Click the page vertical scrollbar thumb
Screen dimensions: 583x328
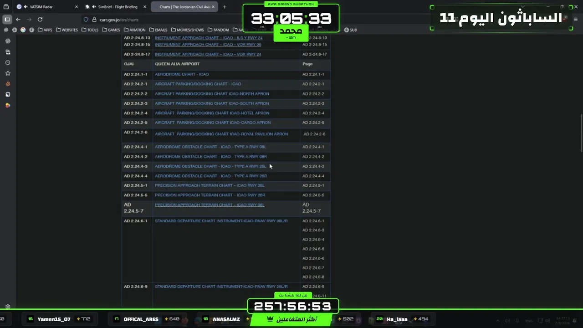point(581,134)
